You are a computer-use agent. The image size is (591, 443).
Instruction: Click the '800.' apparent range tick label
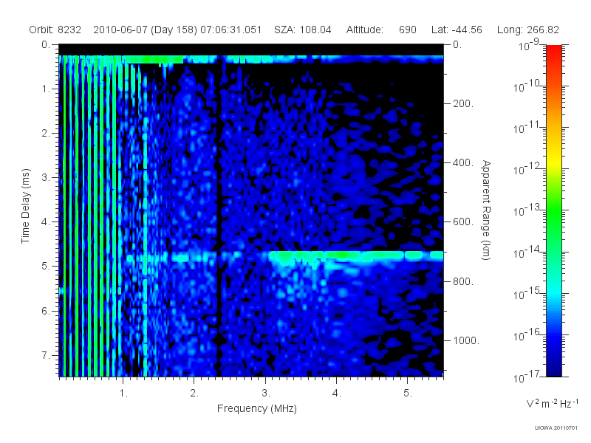(x=463, y=281)
